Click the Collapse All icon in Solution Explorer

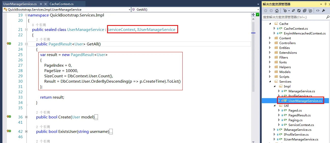(305, 11)
